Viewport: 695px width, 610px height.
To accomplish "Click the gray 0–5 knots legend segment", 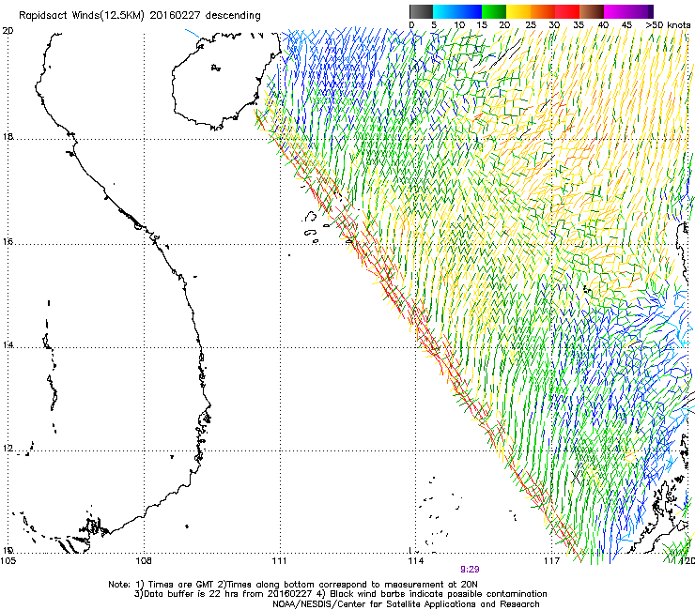I will pos(421,11).
